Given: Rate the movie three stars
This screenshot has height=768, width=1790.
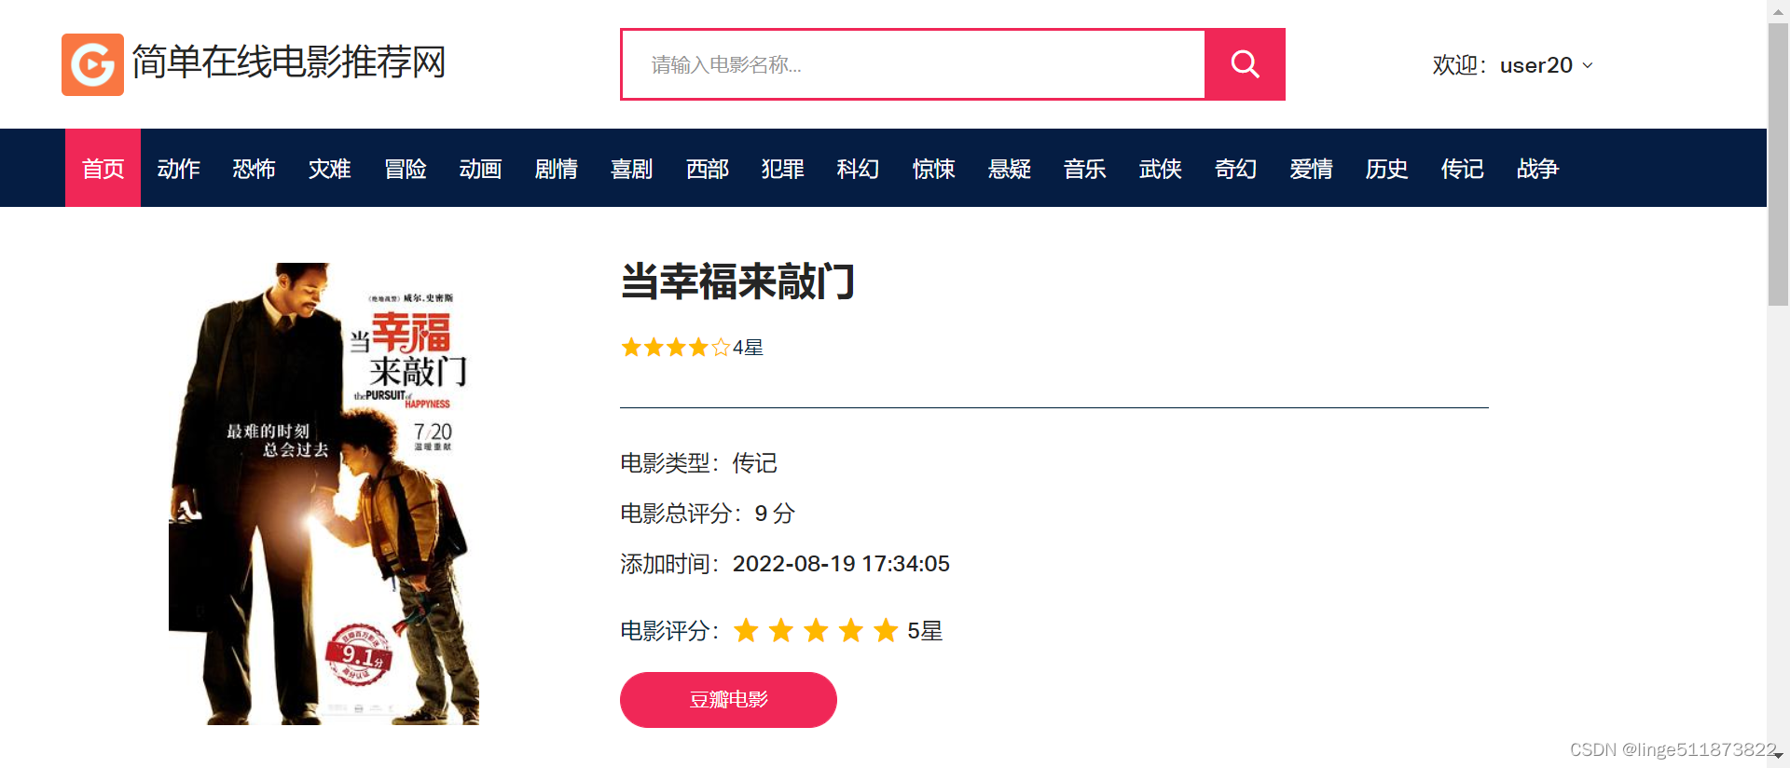Looking at the screenshot, I should (x=816, y=631).
